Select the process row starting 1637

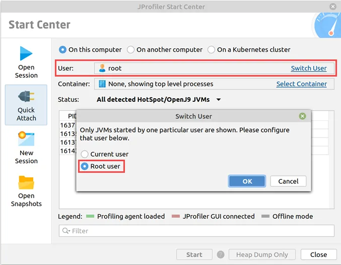(x=68, y=125)
